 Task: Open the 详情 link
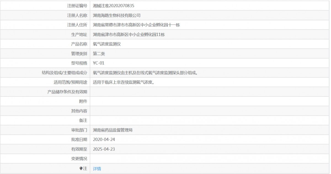pos(97,169)
